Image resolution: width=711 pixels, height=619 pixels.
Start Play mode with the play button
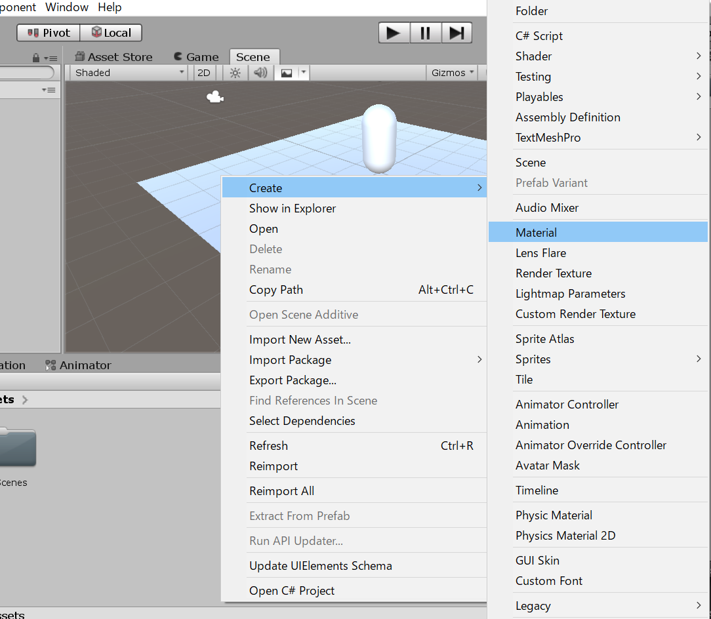(394, 33)
